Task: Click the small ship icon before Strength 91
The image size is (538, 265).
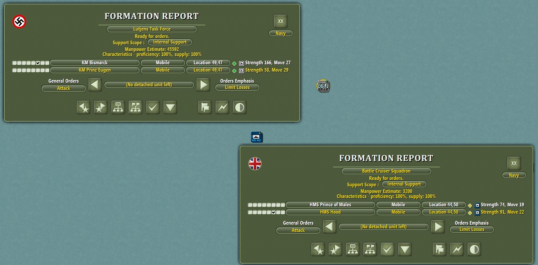Action: (477, 213)
